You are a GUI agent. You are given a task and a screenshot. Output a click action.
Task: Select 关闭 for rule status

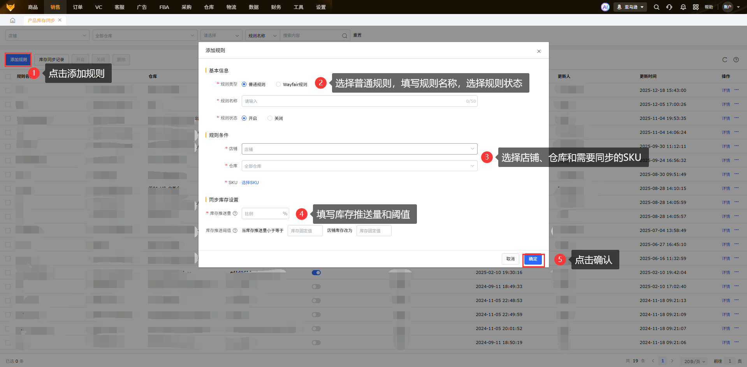[270, 118]
